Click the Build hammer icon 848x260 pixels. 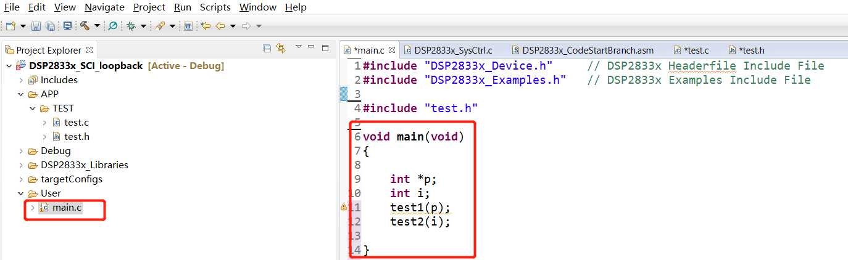85,26
